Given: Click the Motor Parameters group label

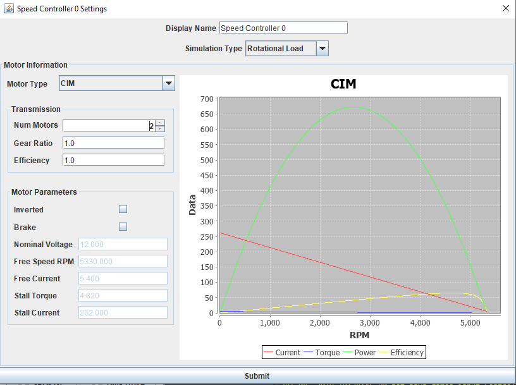Looking at the screenshot, I should (x=44, y=192).
